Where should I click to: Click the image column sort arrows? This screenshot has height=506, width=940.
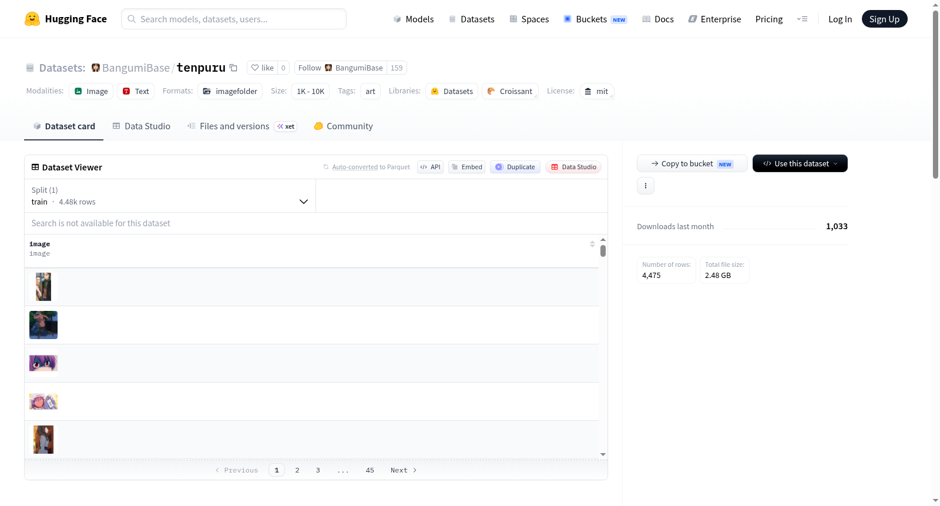592,244
